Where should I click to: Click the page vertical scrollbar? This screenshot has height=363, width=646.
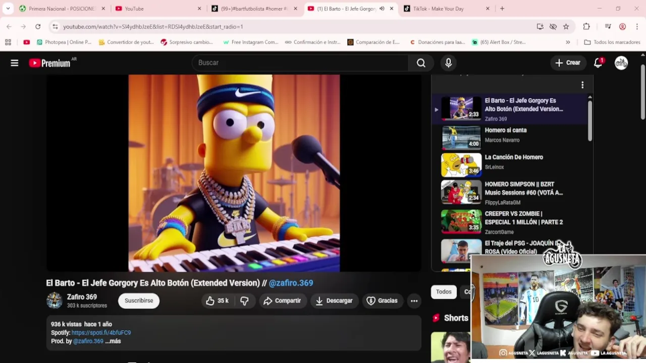[x=642, y=93]
